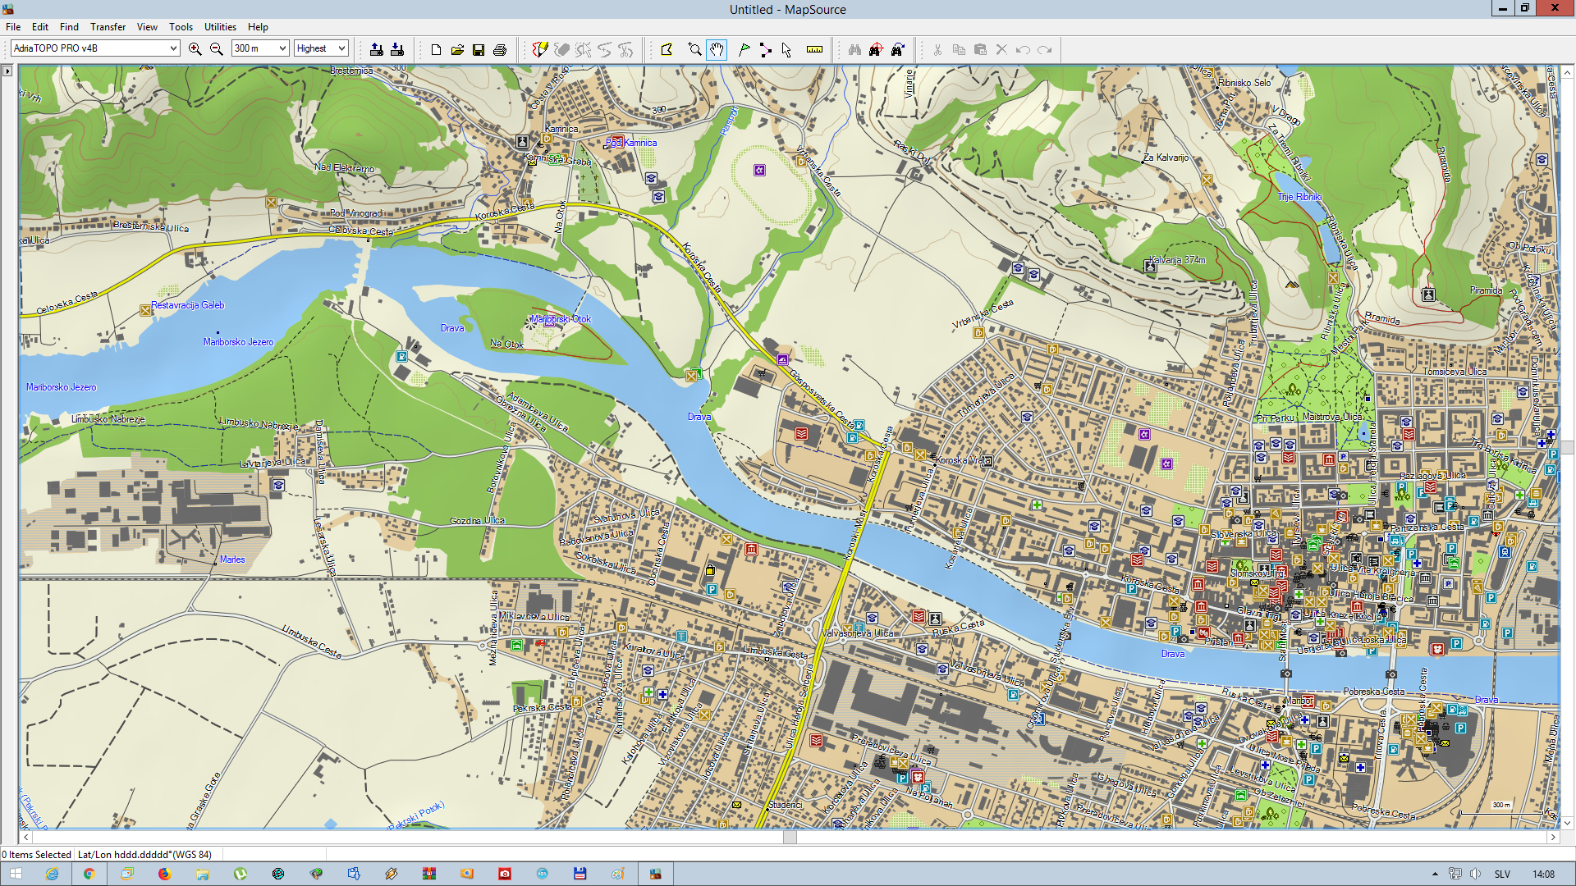Click the Zoom Out magnifier icon

tap(217, 49)
